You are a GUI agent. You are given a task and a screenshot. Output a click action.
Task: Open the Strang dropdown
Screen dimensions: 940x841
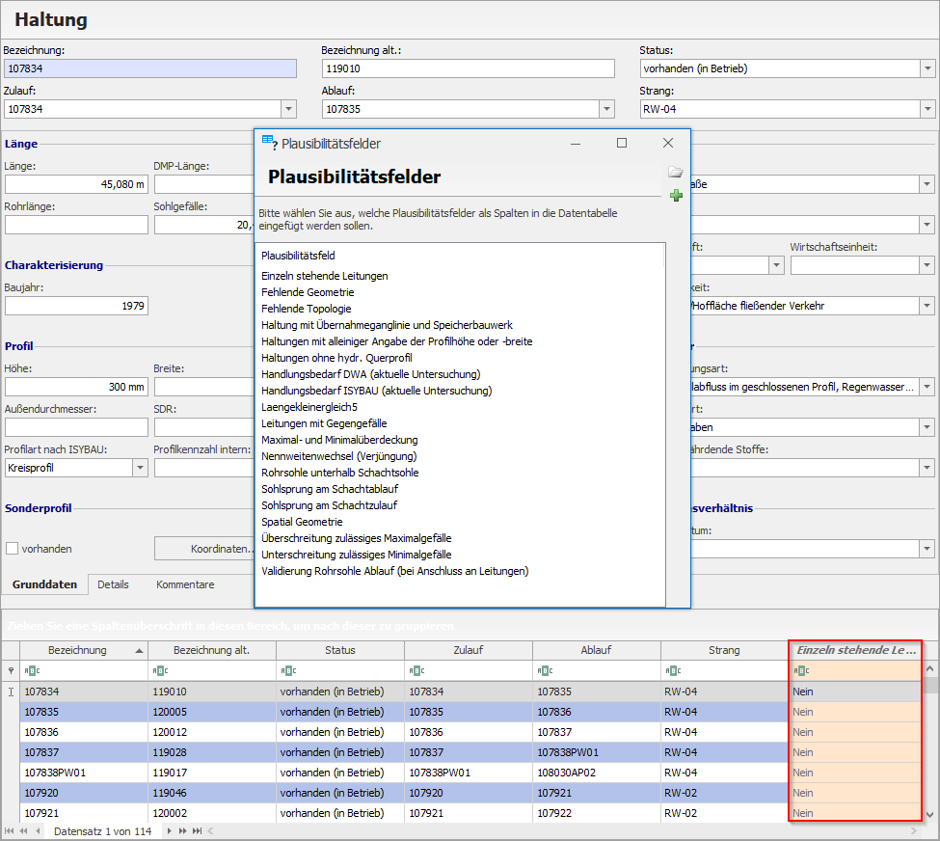point(927,109)
